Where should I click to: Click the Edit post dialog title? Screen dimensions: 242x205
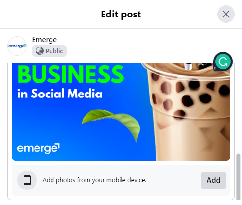[121, 15]
